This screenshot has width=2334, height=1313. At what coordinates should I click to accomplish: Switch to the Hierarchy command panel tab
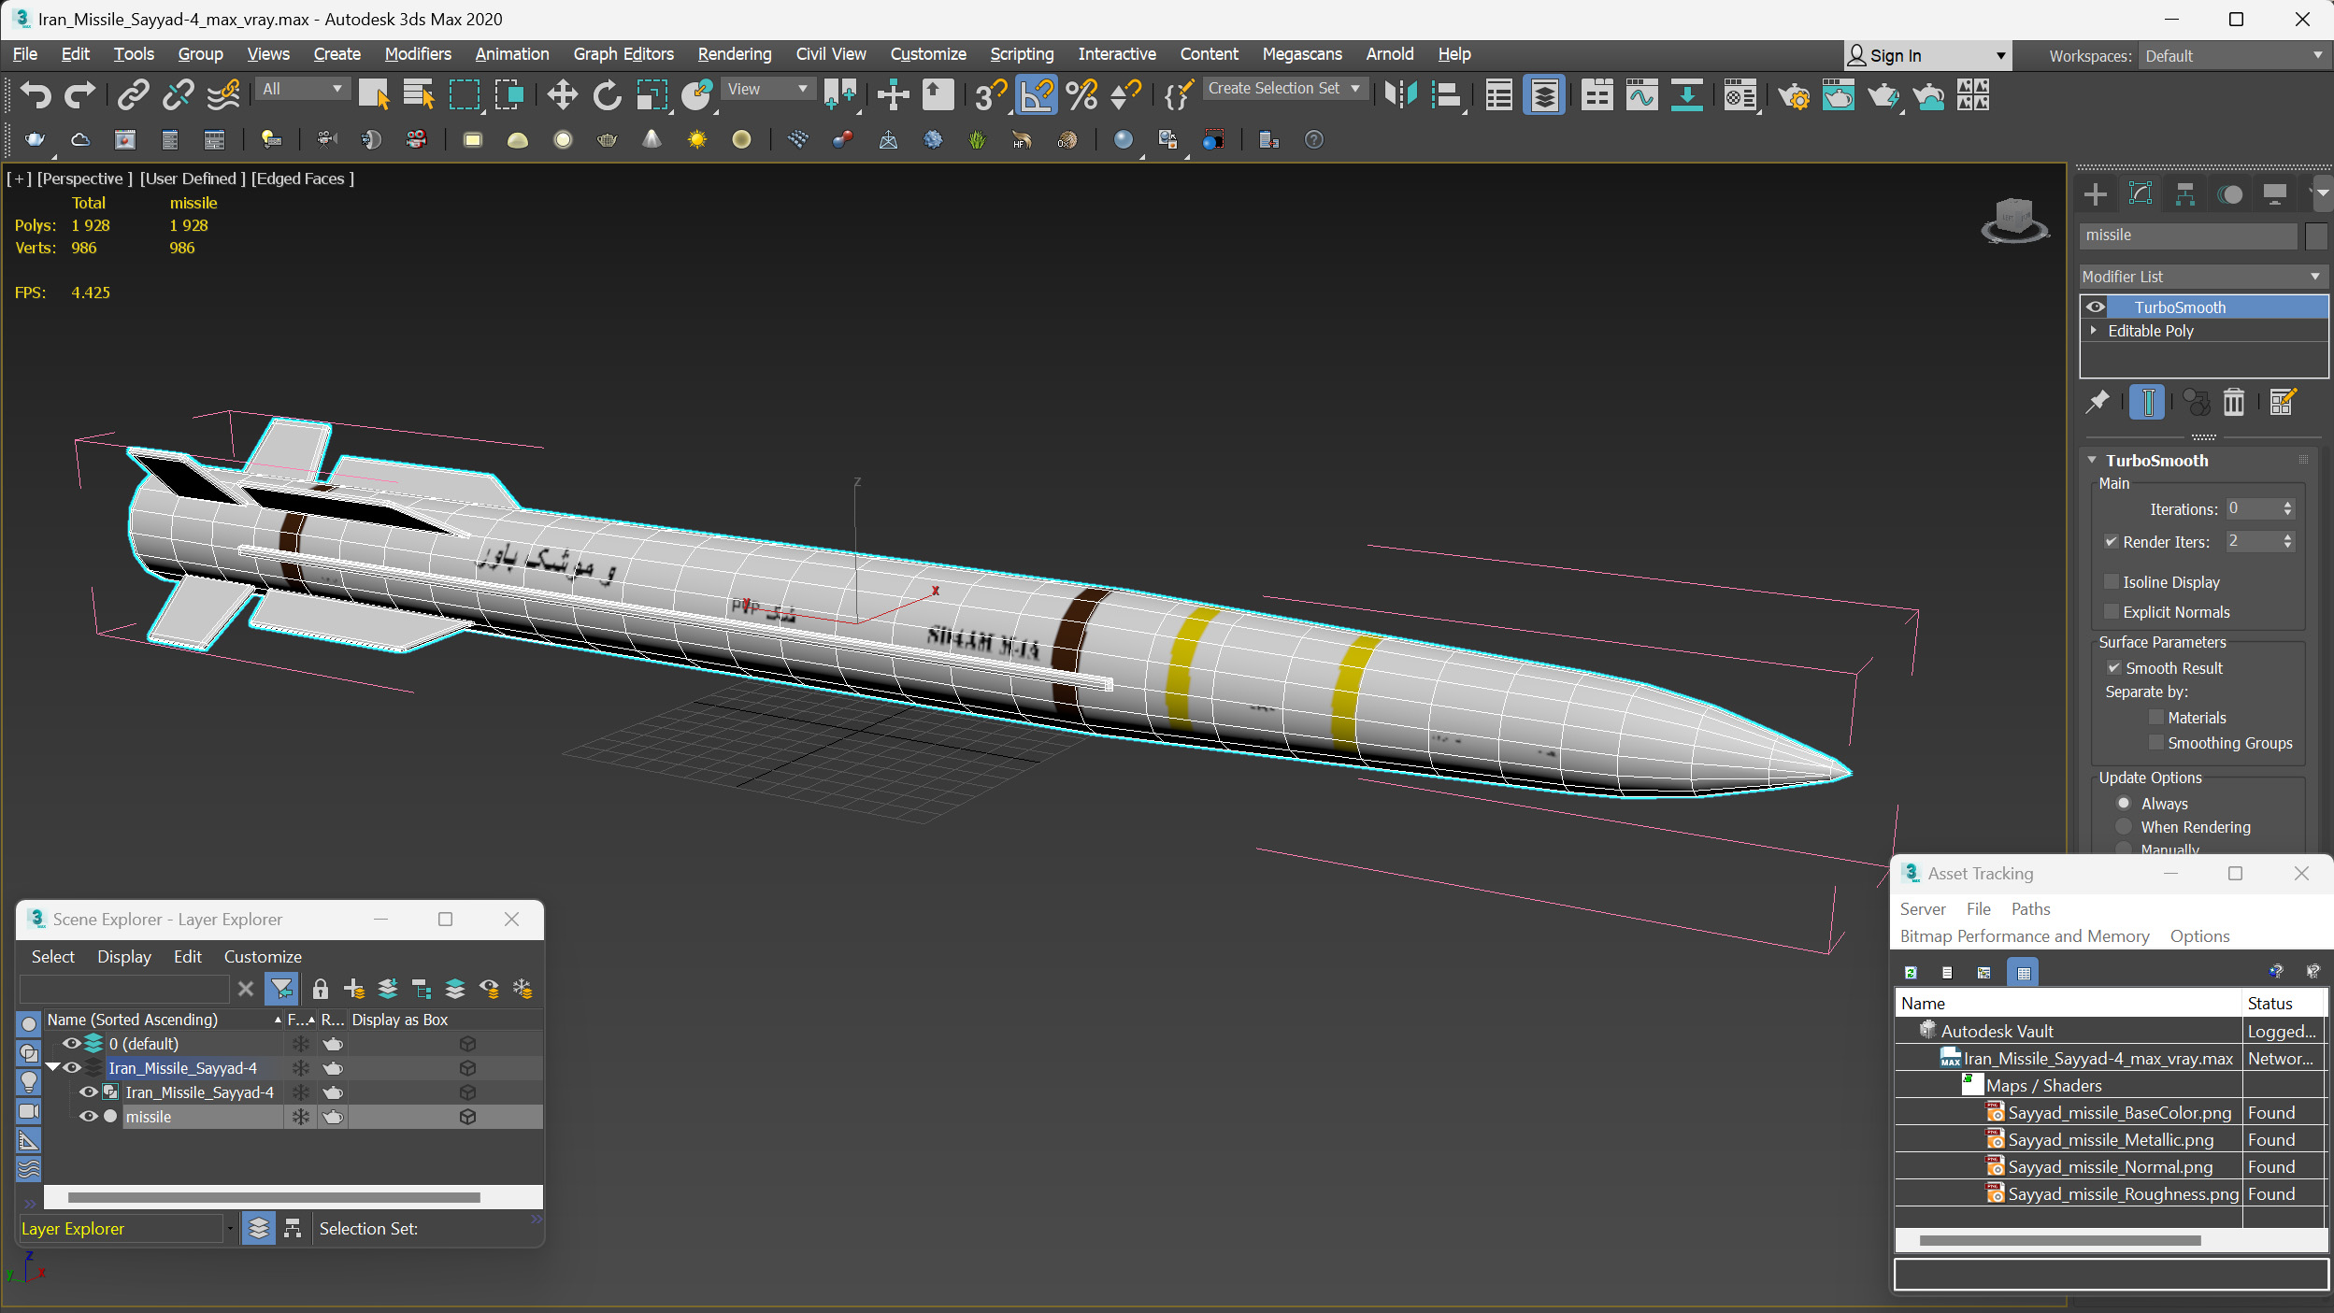click(x=2185, y=194)
